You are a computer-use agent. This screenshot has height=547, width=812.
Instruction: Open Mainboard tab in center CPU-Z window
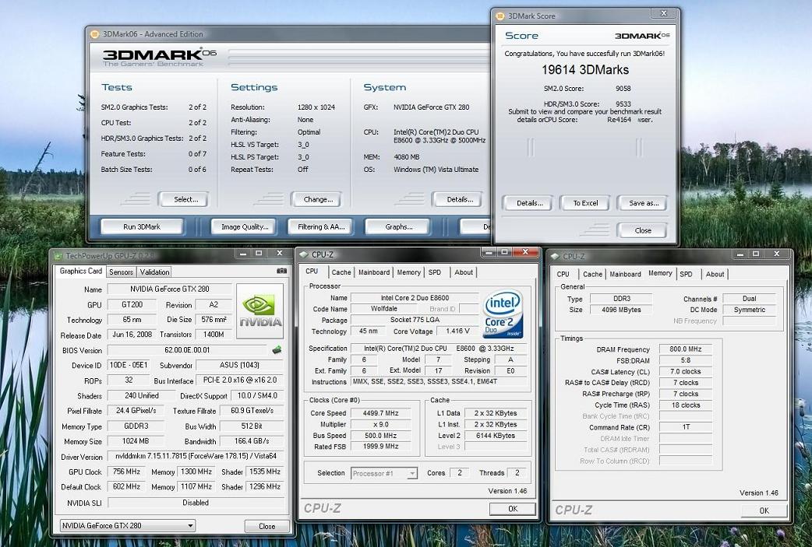click(x=374, y=272)
